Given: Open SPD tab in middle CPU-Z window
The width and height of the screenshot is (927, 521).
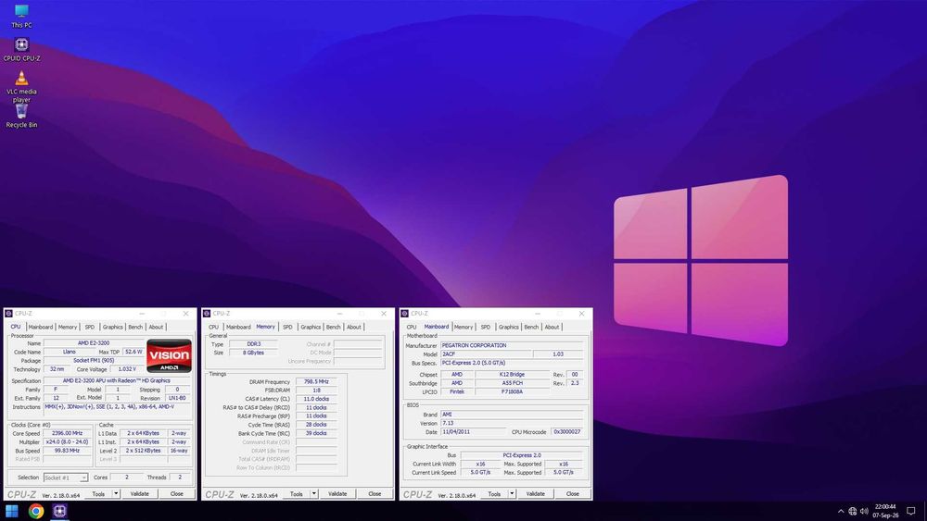Looking at the screenshot, I should pyautogui.click(x=287, y=327).
